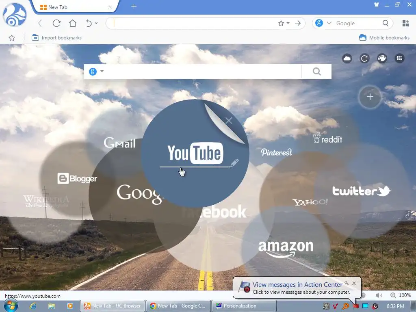
Task: Expand the bookmark star dropdown arrow
Action: 288,23
